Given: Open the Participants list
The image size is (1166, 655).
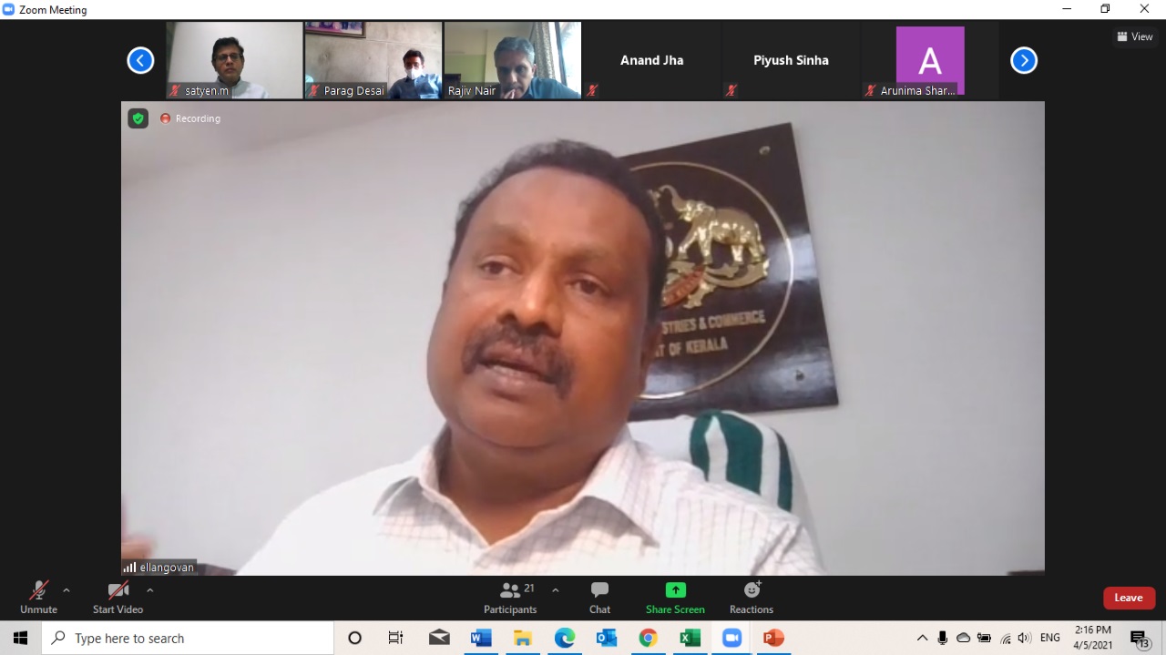Looking at the screenshot, I should (510, 598).
